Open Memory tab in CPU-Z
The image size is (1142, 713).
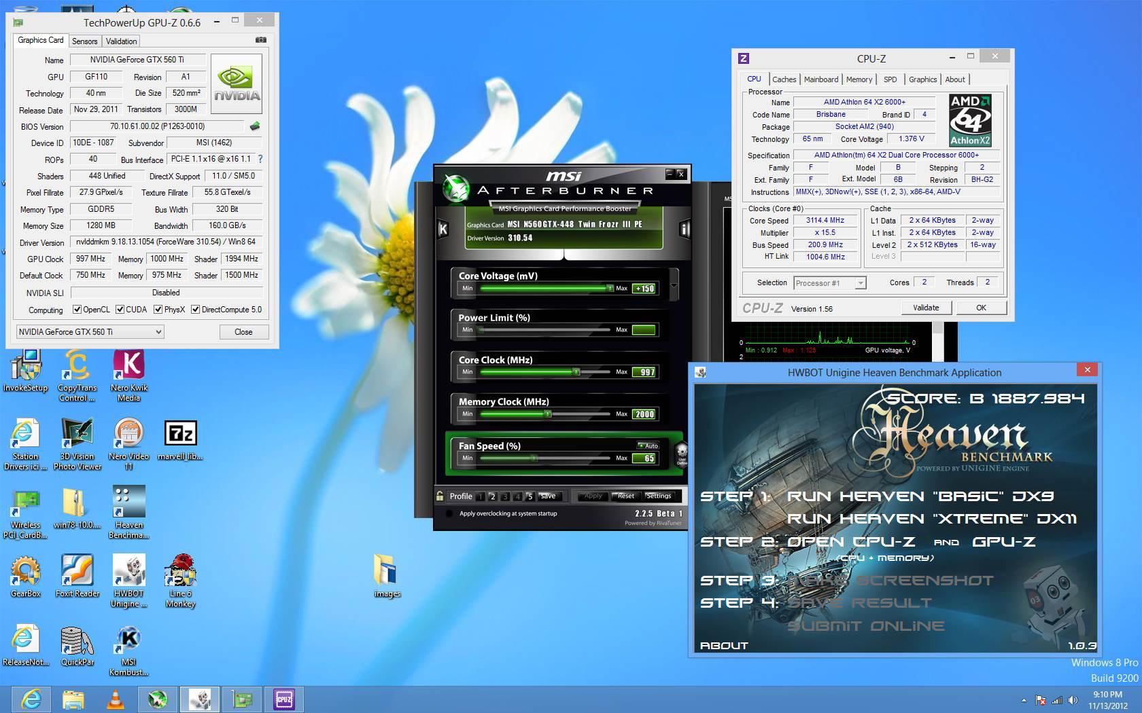click(859, 79)
